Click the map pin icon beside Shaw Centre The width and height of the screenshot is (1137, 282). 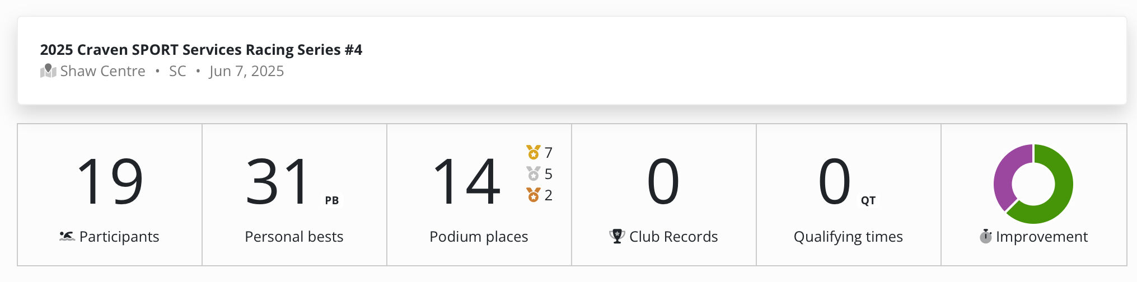tap(48, 71)
